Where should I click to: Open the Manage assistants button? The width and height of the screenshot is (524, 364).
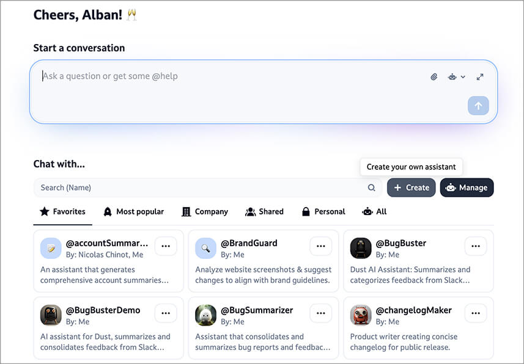click(x=467, y=187)
